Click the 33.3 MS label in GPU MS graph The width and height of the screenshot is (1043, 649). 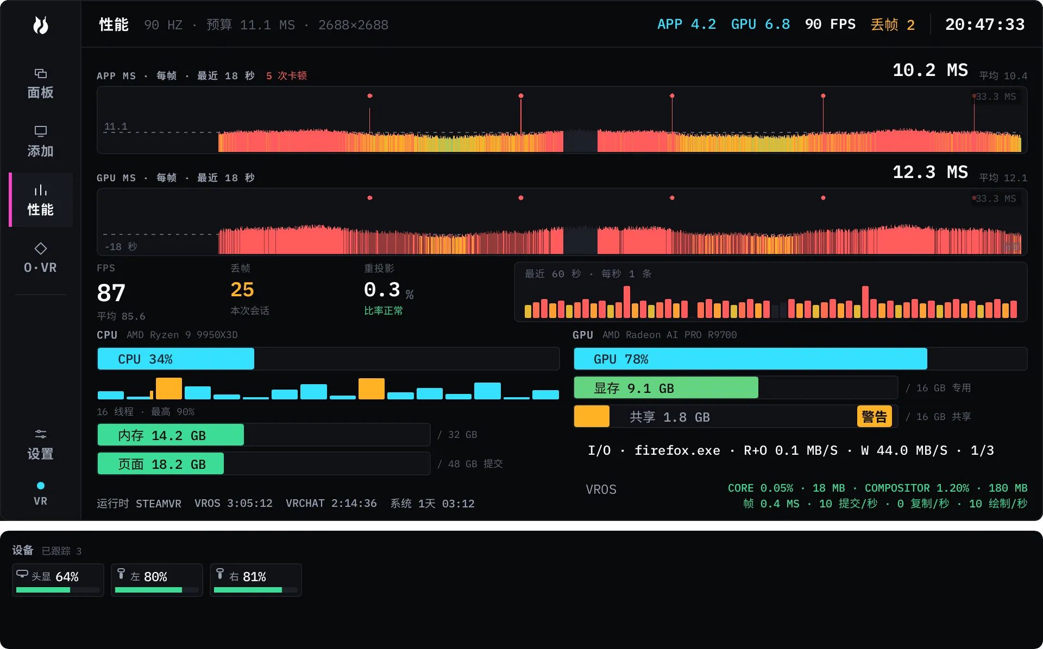pos(996,199)
